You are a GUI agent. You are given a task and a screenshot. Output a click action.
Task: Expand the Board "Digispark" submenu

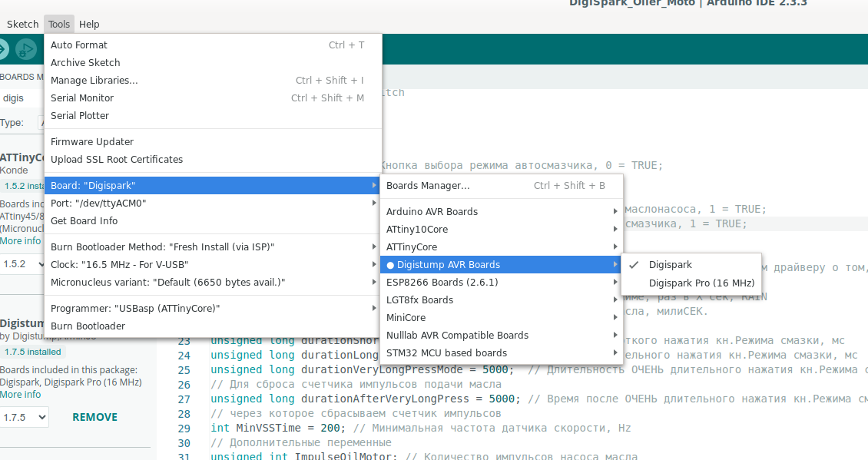click(x=213, y=185)
